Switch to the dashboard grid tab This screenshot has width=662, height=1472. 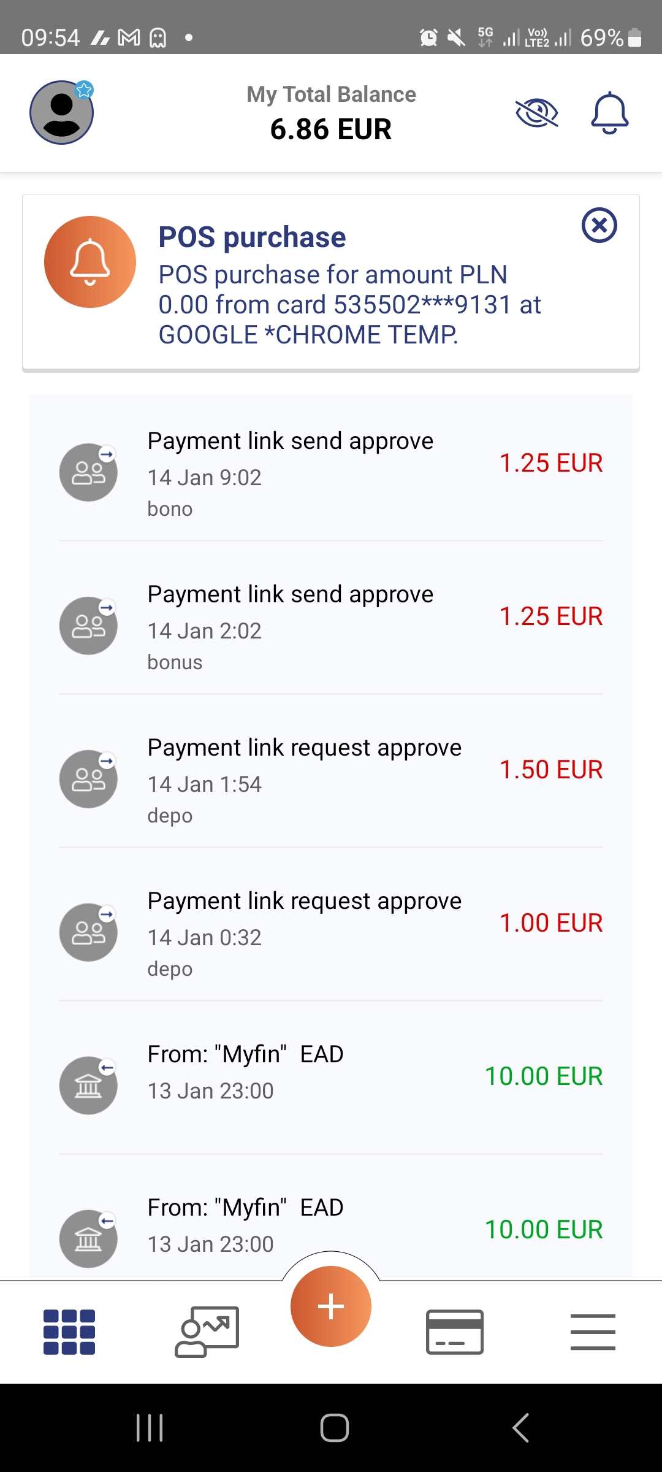69,1332
